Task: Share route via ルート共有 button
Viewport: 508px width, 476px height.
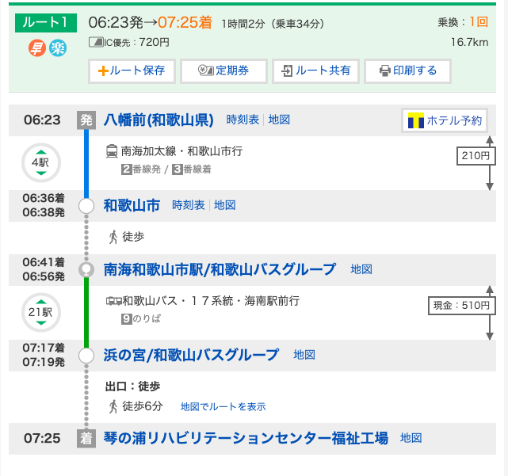Action: (x=316, y=71)
